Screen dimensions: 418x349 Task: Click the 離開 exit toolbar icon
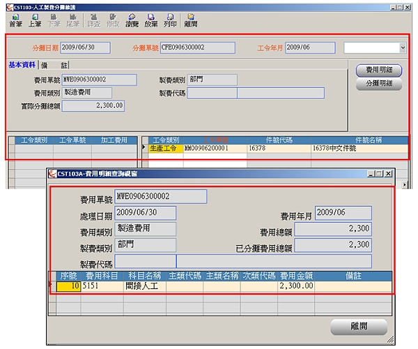click(191, 21)
